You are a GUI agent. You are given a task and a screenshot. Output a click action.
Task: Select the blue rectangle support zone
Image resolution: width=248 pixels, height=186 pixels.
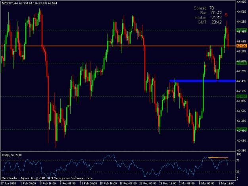coord(203,81)
